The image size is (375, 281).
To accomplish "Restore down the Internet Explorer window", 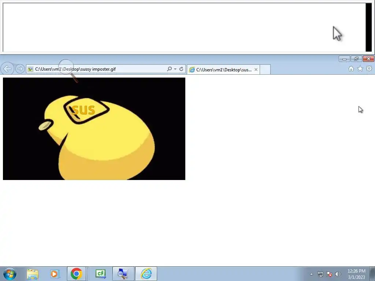I will [356, 59].
